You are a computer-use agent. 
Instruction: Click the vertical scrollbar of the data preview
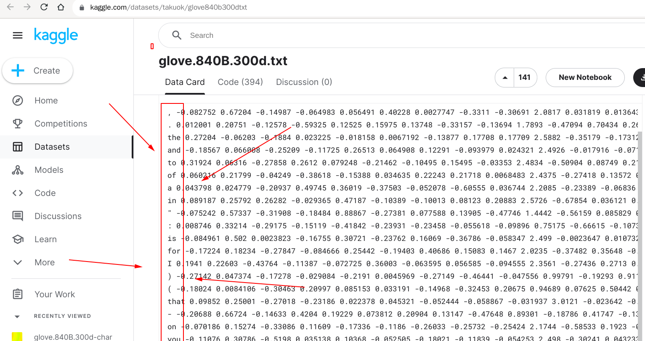coord(641,235)
